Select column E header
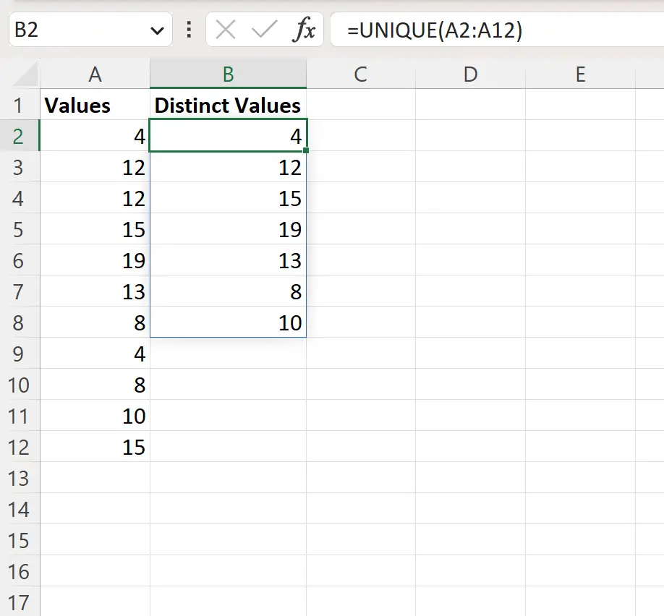Image resolution: width=664 pixels, height=616 pixels. click(580, 74)
